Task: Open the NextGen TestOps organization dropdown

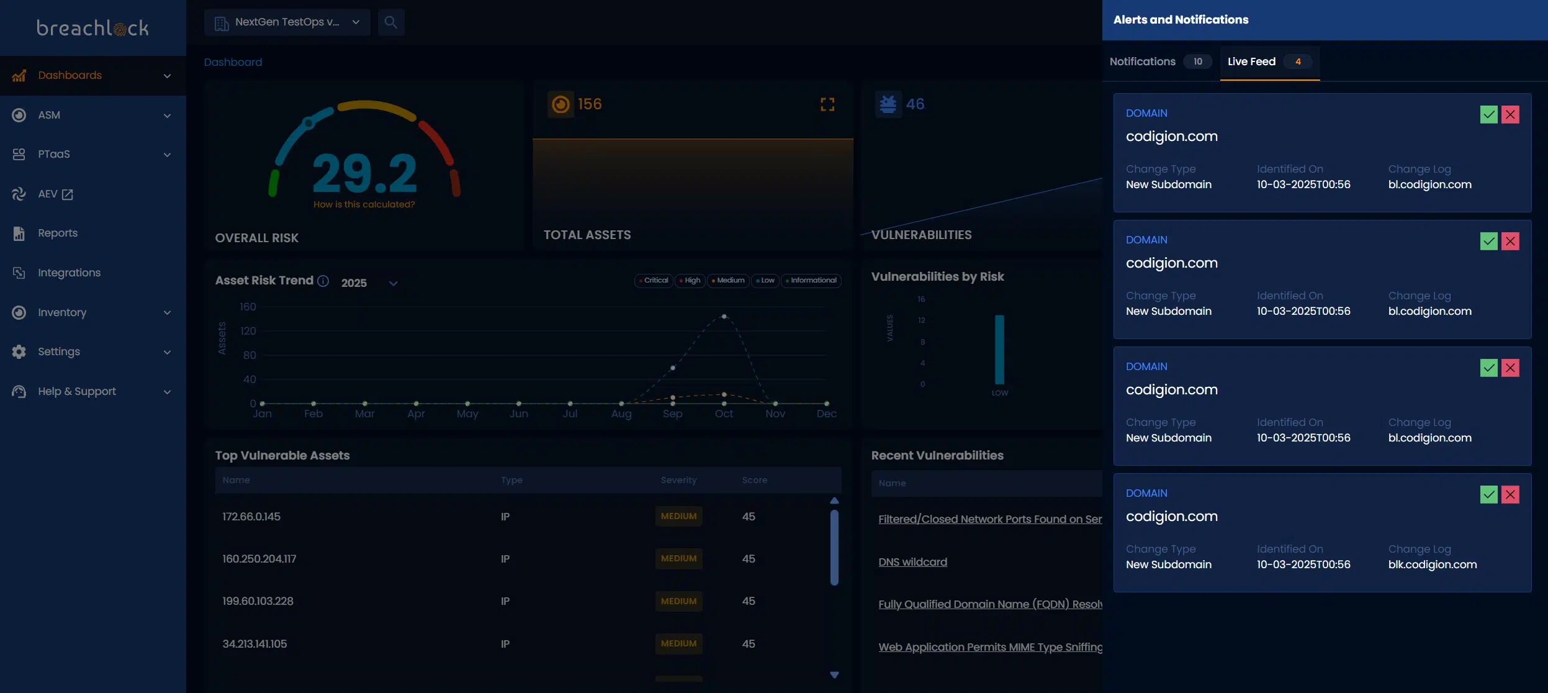Action: [x=287, y=22]
